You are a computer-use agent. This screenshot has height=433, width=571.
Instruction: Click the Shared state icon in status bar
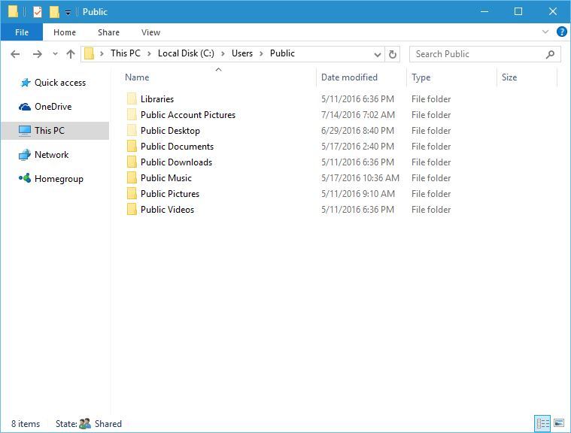(85, 423)
